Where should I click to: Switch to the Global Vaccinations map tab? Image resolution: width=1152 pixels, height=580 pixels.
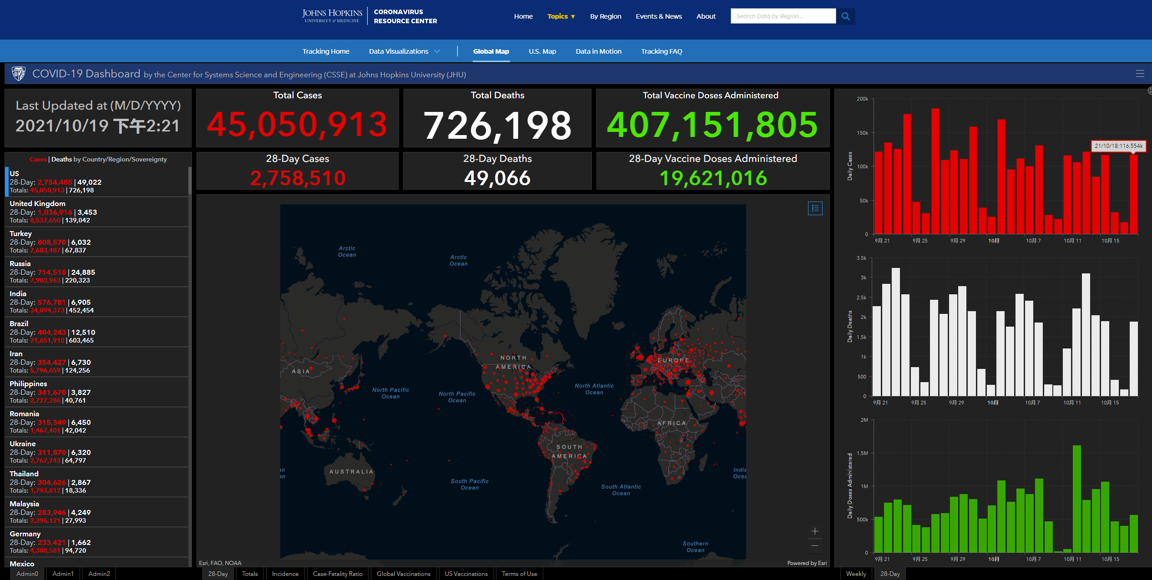pyautogui.click(x=404, y=574)
